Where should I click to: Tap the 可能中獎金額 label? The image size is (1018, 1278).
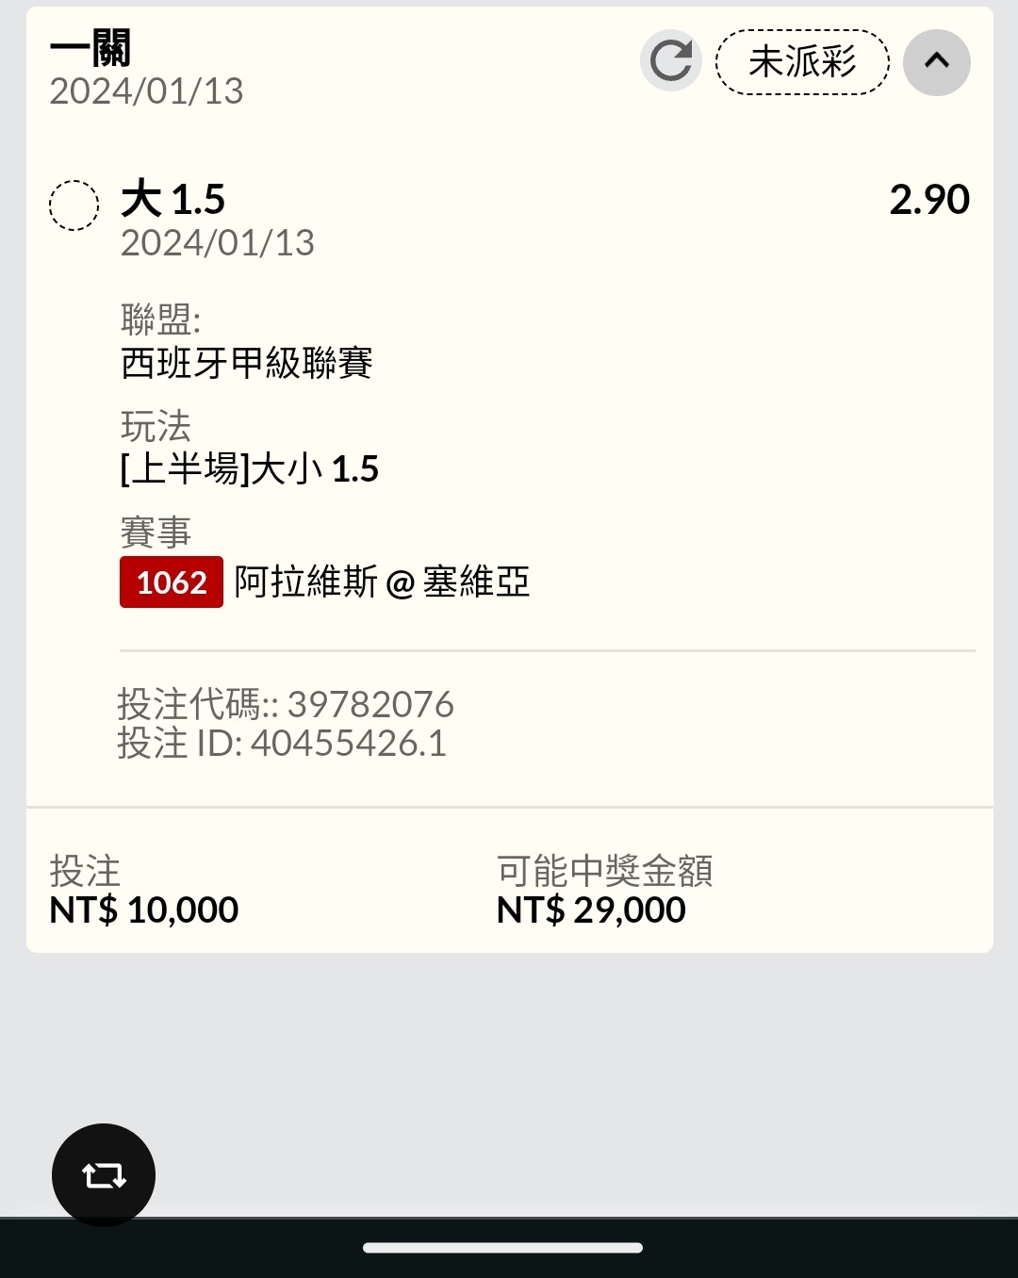coord(604,871)
